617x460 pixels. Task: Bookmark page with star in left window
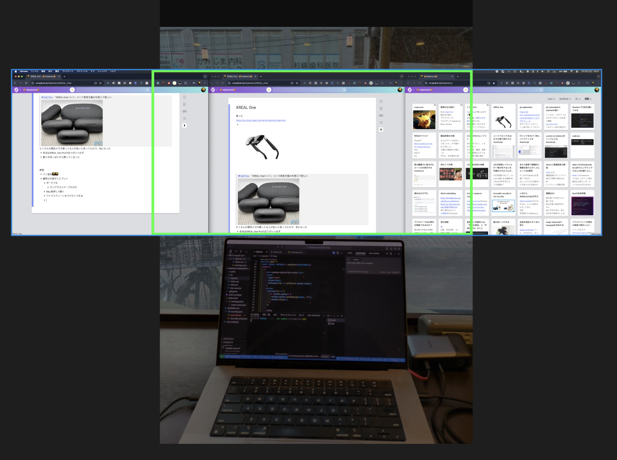coord(100,83)
